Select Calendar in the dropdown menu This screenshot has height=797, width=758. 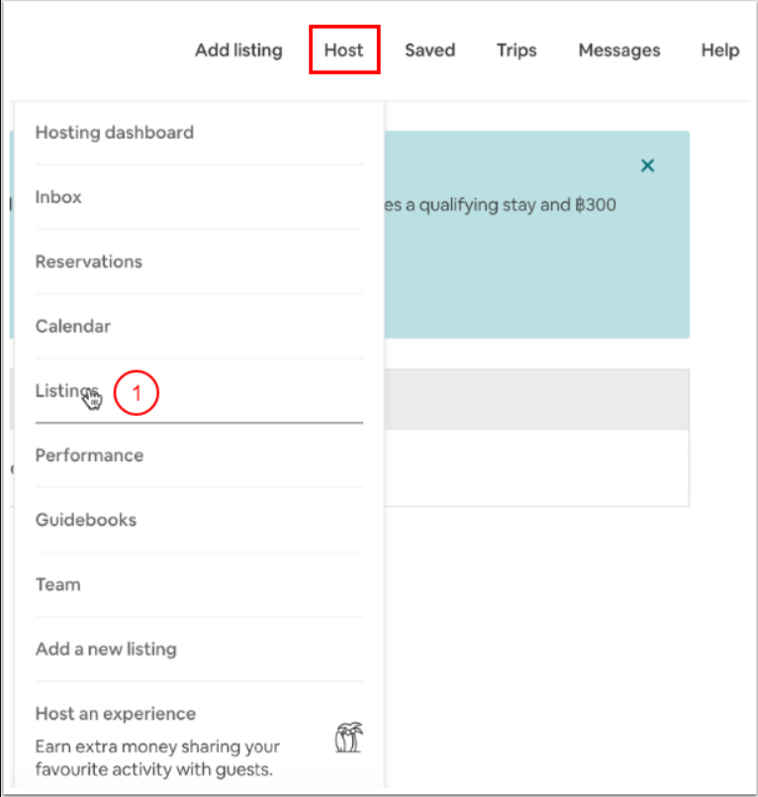(x=73, y=326)
